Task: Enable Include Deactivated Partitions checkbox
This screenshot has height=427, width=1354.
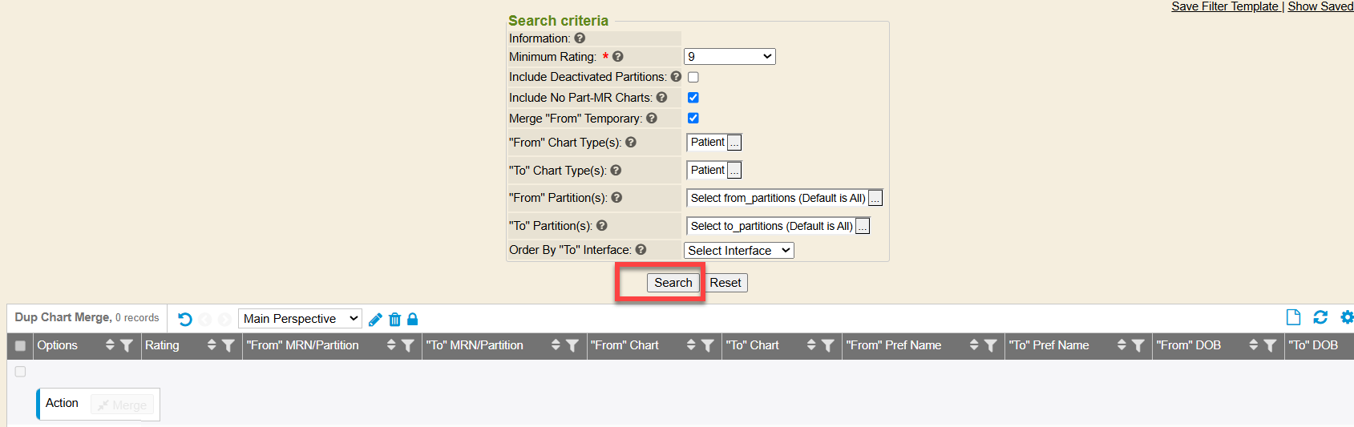Action: 693,77
